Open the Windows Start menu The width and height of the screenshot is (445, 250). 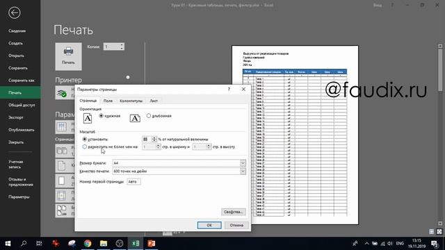click(x=8, y=244)
